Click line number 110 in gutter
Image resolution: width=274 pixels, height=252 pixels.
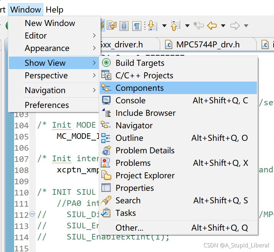[x=22, y=192]
